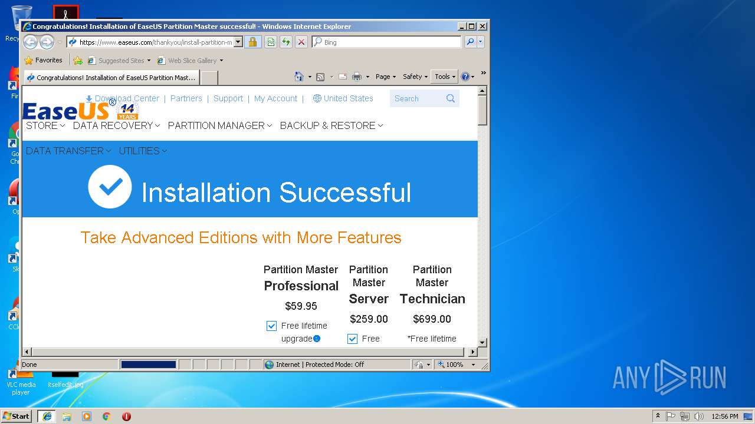Expand the address bar URL dropdown
The width and height of the screenshot is (755, 424).
[x=238, y=42]
